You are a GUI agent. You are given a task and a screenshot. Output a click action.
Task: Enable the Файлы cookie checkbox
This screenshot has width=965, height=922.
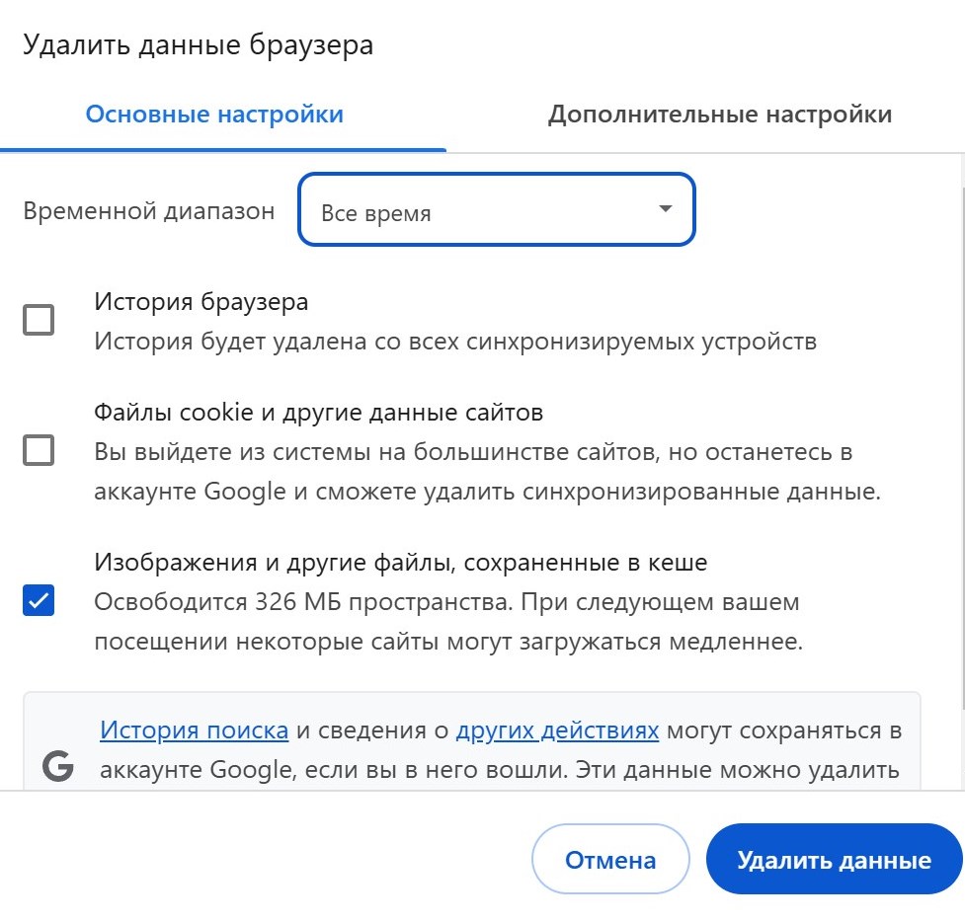(39, 451)
